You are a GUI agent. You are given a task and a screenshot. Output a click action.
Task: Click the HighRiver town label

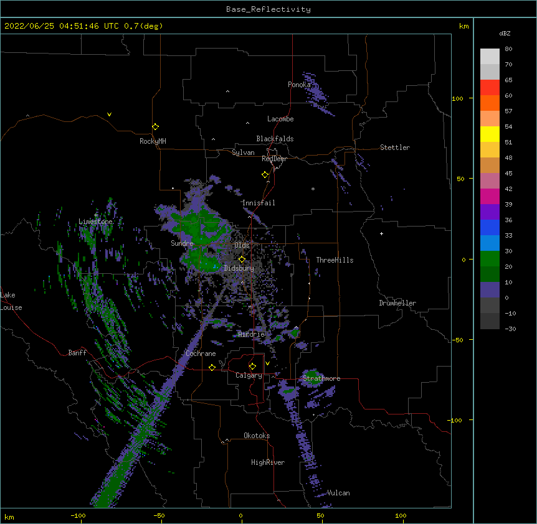[x=268, y=462]
